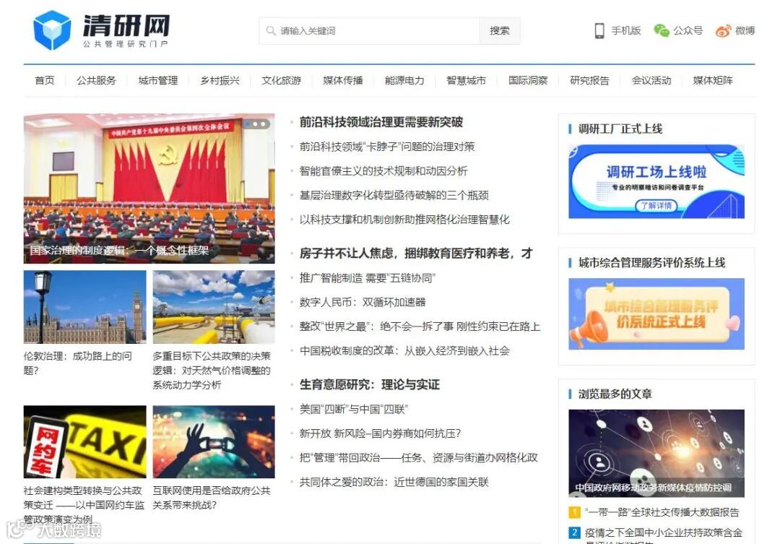Open 整改“世界之最” article link
This screenshot has width=780, height=544.
click(420, 327)
